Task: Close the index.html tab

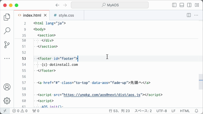Action: point(45,15)
